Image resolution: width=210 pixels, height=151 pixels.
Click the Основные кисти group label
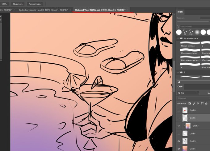tap(191, 38)
